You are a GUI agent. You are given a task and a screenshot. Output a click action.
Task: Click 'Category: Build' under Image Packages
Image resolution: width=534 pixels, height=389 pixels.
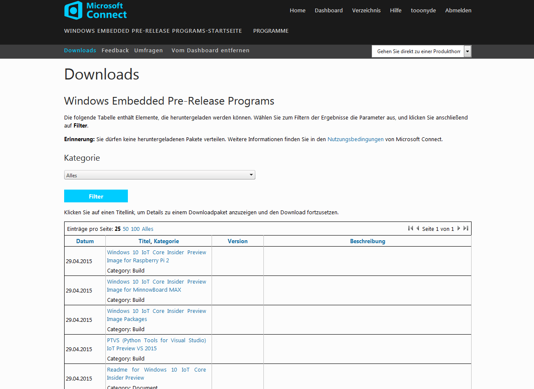(126, 329)
